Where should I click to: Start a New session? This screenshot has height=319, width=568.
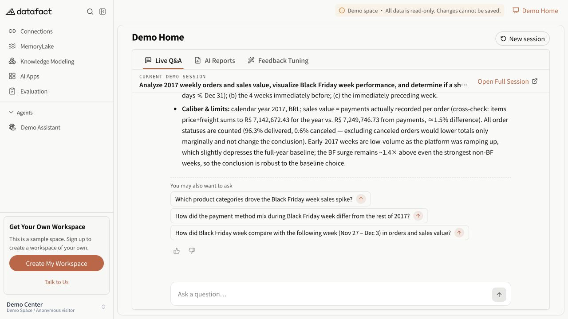(x=522, y=39)
